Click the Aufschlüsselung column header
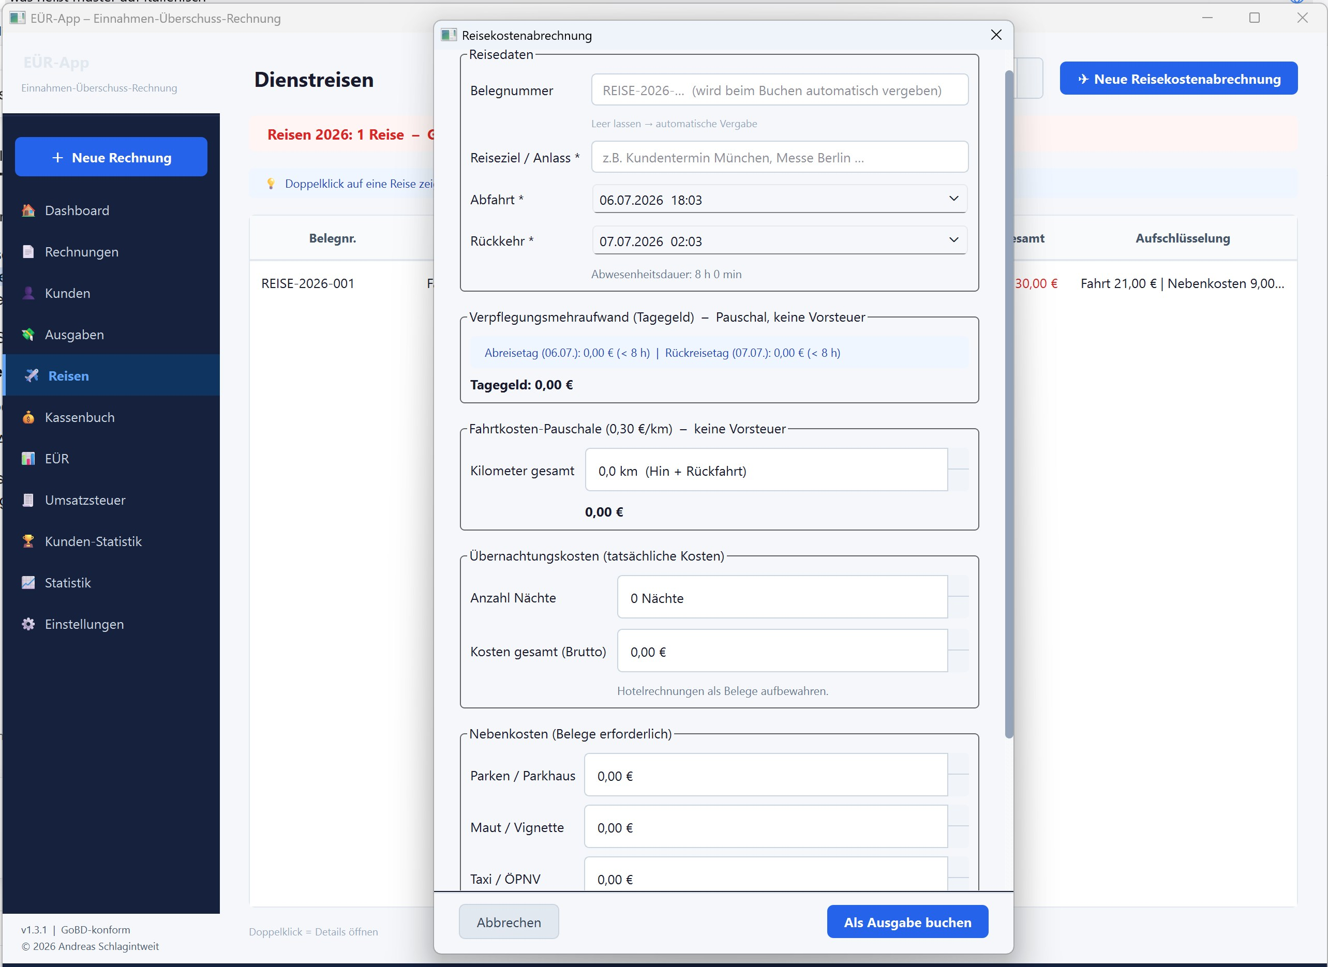The width and height of the screenshot is (1328, 967). 1183,238
